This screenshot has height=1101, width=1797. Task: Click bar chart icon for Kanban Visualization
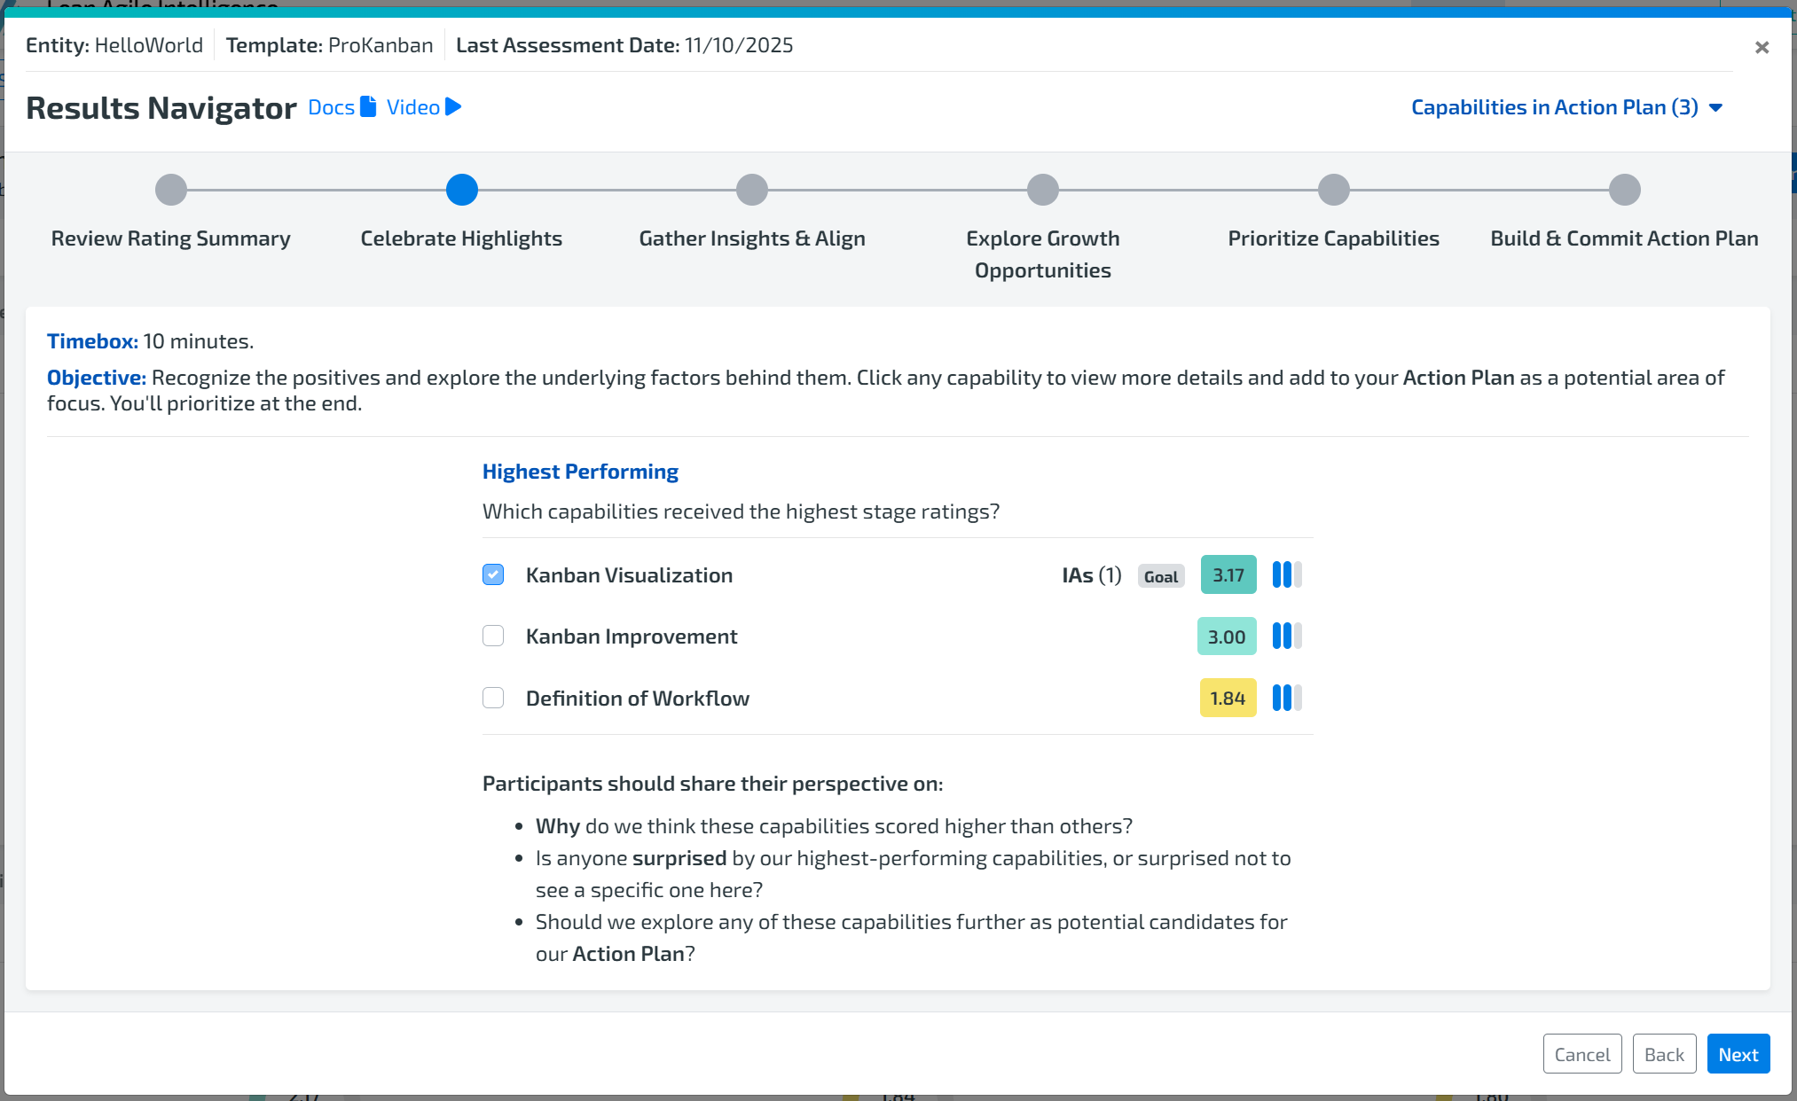tap(1286, 575)
